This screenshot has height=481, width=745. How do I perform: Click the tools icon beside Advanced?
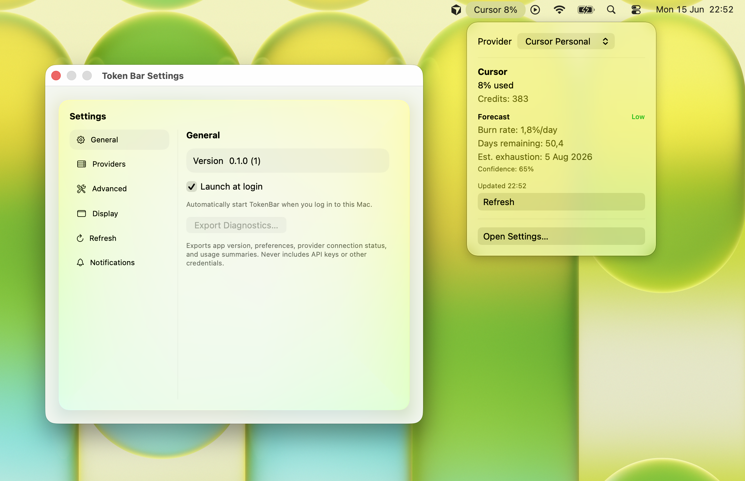(x=81, y=189)
